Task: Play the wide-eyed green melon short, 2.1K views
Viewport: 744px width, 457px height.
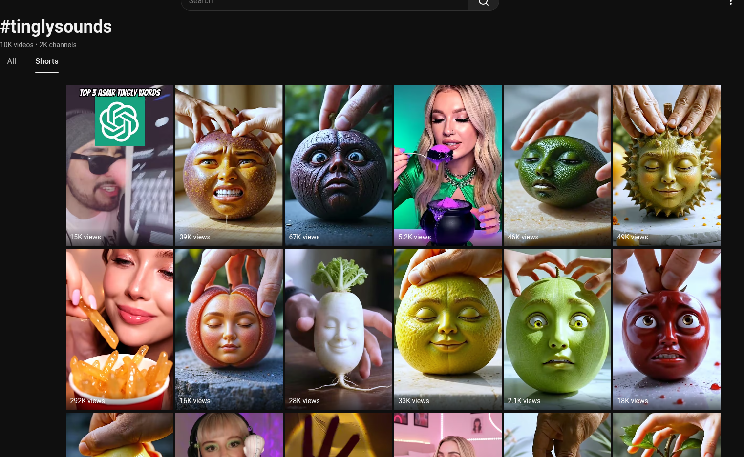Action: [x=557, y=329]
